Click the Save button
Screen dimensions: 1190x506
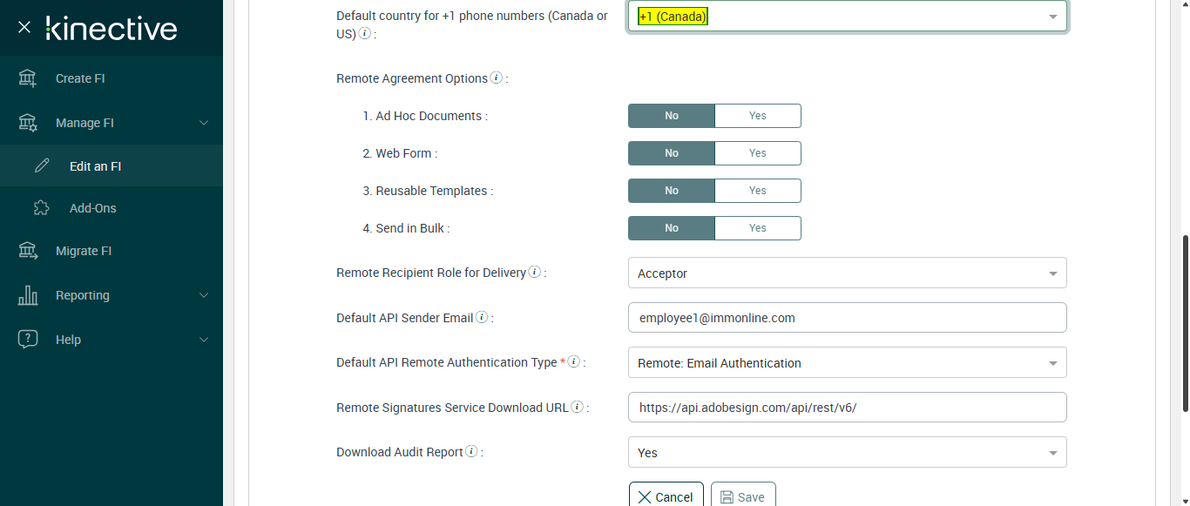pyautogui.click(x=743, y=496)
